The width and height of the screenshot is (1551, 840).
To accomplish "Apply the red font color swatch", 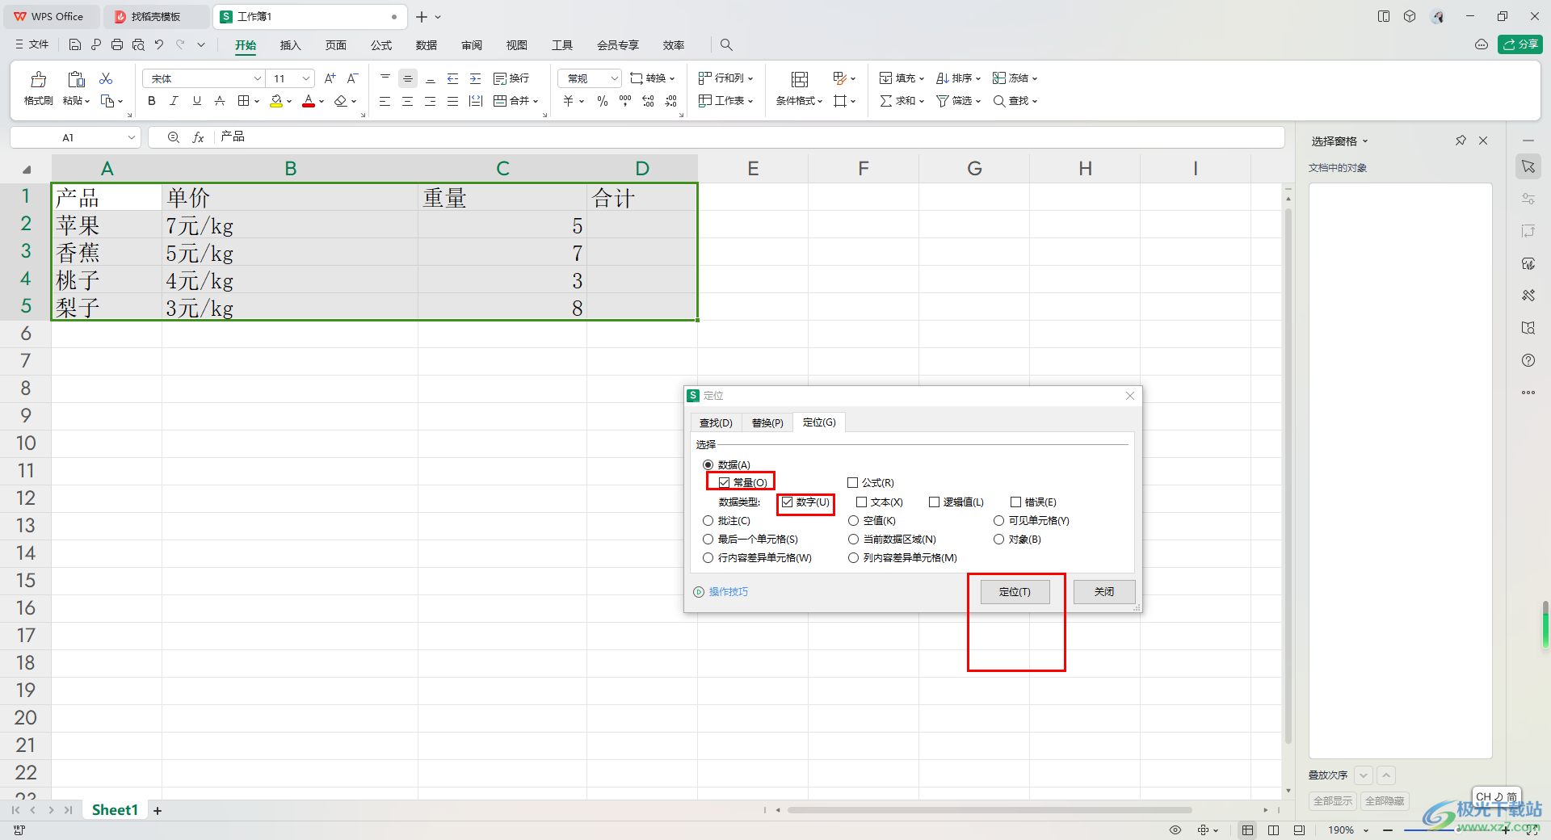I will [309, 101].
